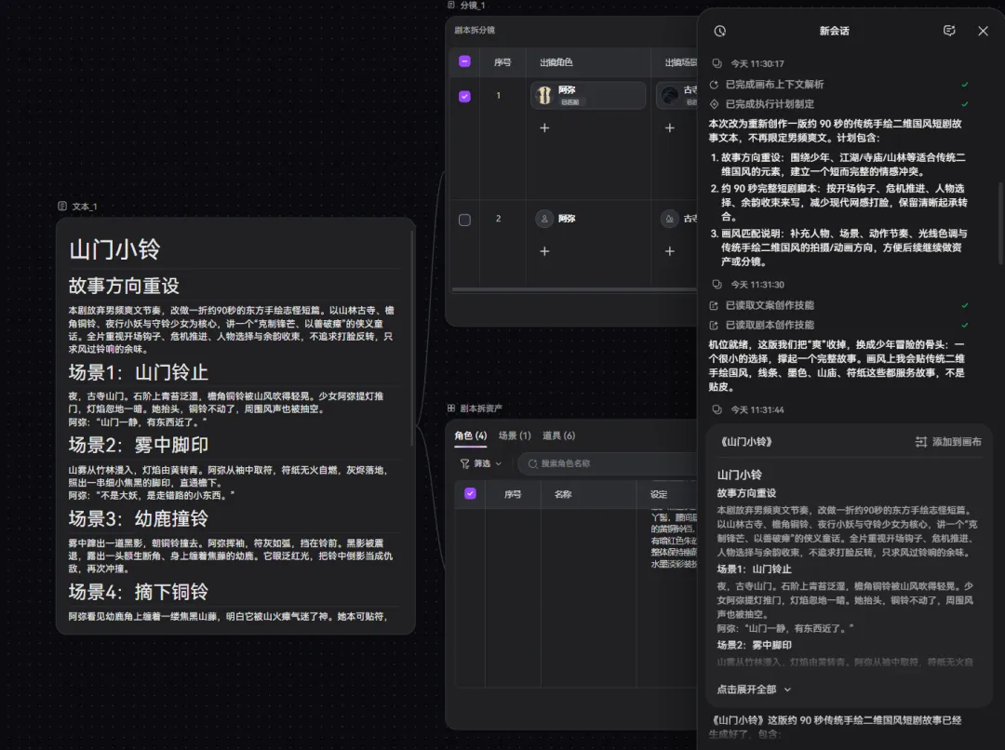Toggle the header select-all checkbox in 剧本拆分镜
The height and width of the screenshot is (750, 1005).
tap(464, 61)
